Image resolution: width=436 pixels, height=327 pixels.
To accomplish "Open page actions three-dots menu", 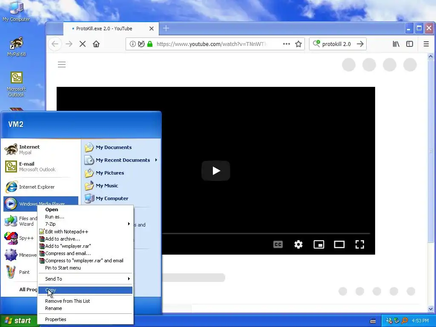I will tap(287, 44).
